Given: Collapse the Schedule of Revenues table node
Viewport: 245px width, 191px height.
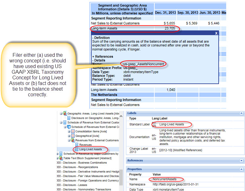Looking at the screenshot, I should pyautogui.click(x=65, y=127).
